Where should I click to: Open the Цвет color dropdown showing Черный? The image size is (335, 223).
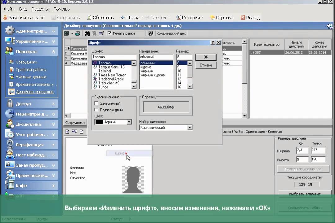[x=129, y=122]
